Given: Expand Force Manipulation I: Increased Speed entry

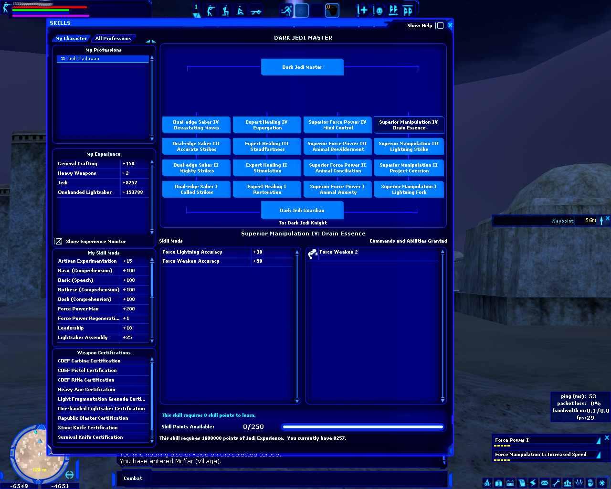Looking at the screenshot, I should tap(598, 455).
